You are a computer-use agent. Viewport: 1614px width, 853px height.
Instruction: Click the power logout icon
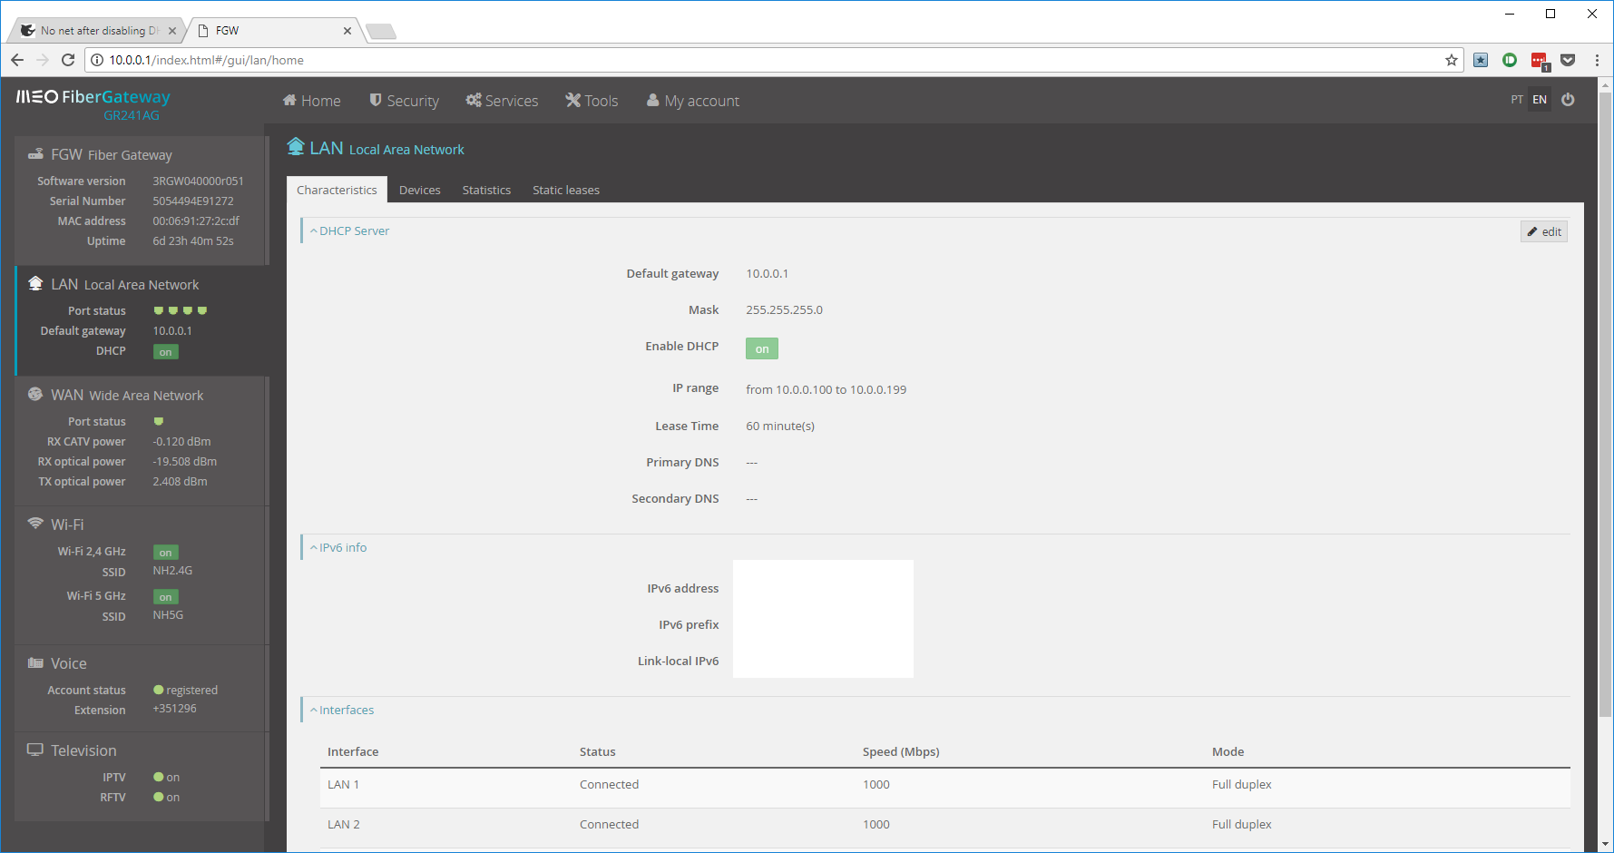tap(1568, 100)
